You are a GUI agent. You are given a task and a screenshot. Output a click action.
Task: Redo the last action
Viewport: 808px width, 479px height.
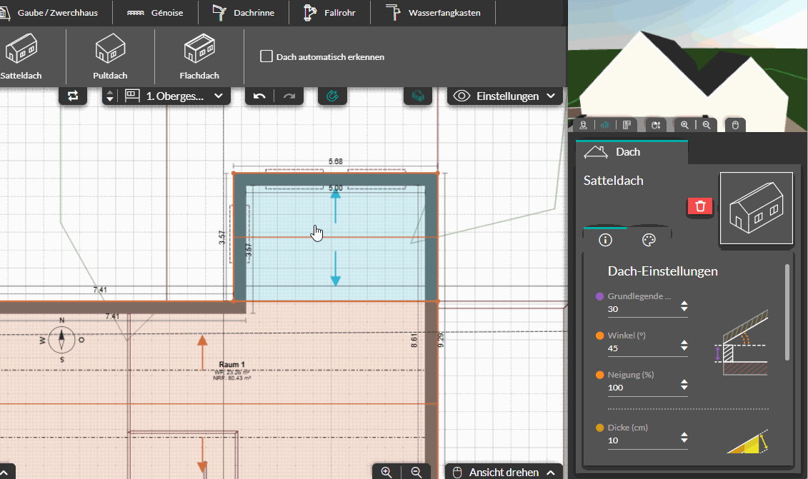[x=289, y=96]
